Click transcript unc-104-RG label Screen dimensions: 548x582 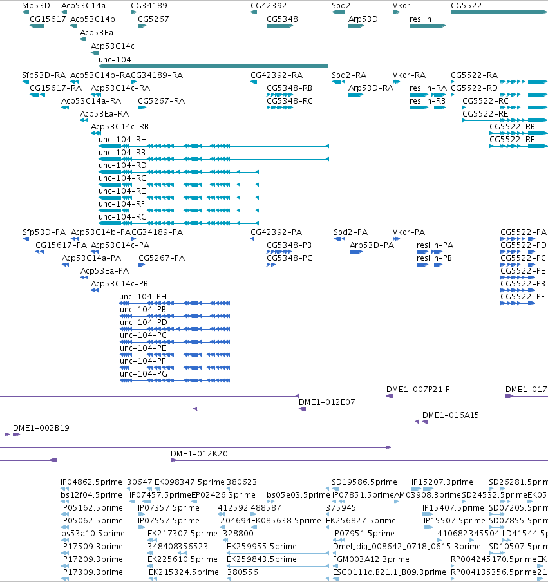point(122,217)
